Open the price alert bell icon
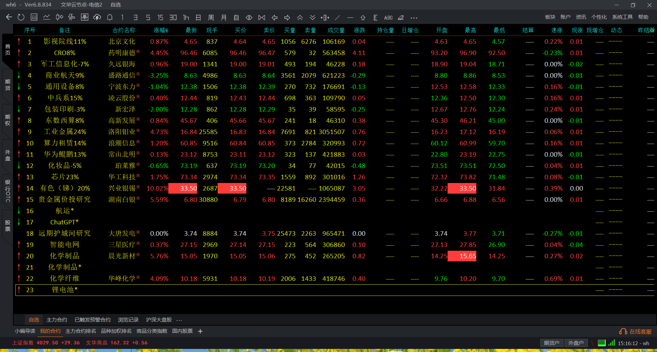This screenshot has height=352, width=657. click(x=110, y=17)
